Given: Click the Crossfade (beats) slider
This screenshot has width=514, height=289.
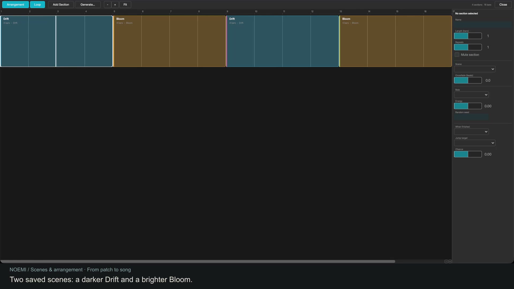Looking at the screenshot, I should [468, 80].
